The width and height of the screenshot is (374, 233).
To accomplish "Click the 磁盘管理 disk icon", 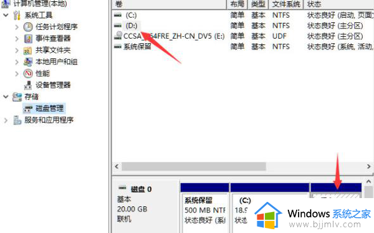I will click(28, 109).
